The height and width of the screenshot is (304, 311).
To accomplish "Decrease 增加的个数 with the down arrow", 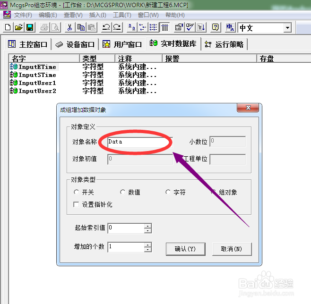I will [x=147, y=249].
